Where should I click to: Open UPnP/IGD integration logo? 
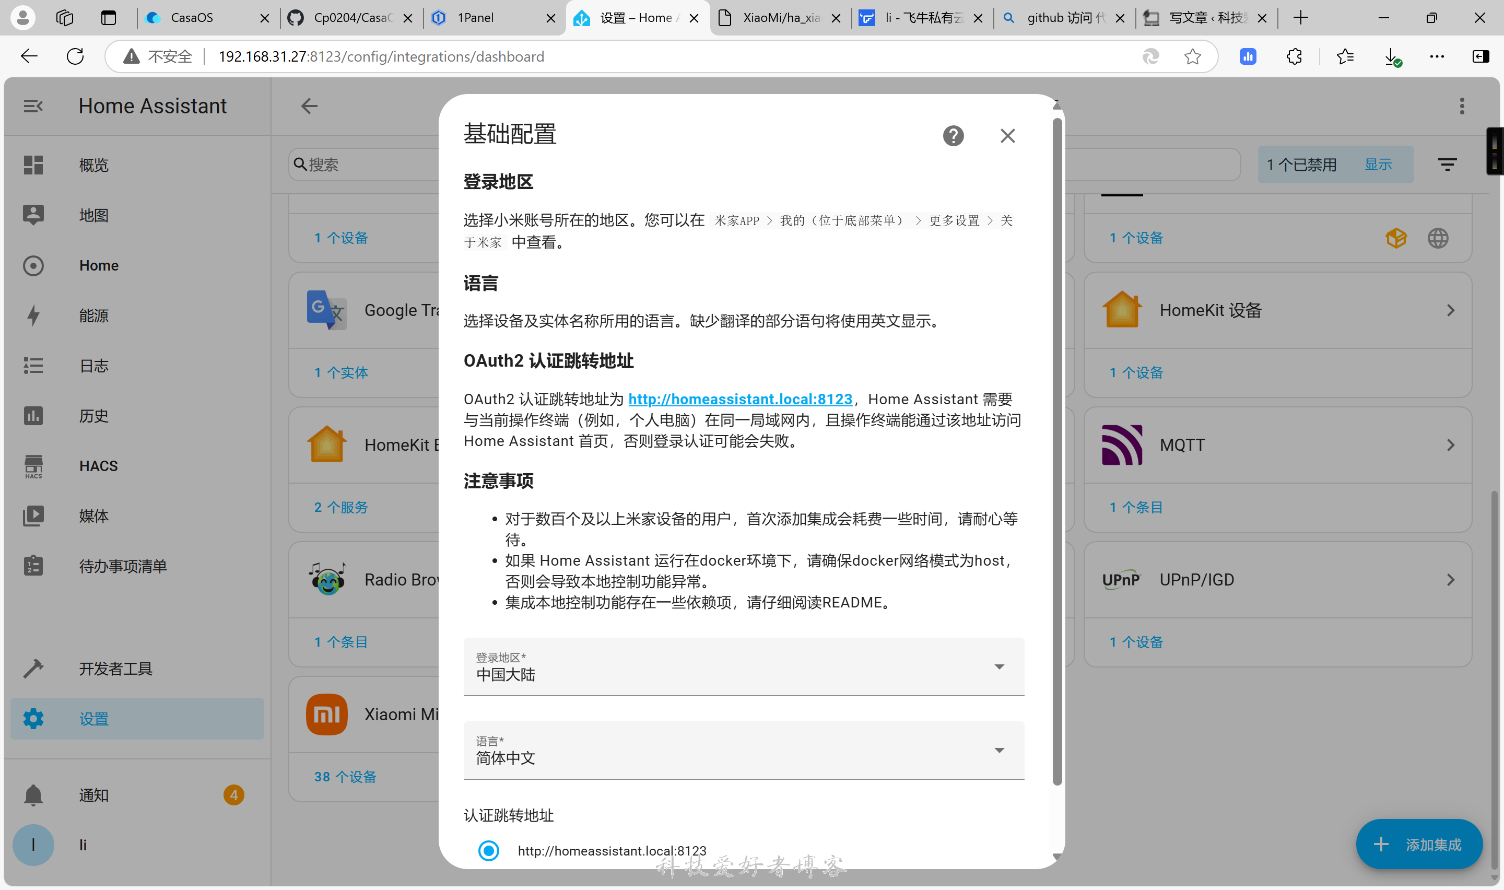click(x=1121, y=579)
